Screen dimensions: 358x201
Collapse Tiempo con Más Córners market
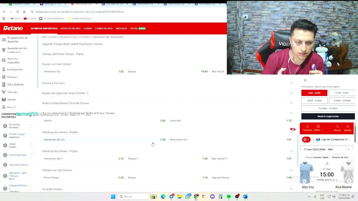coord(291,170)
